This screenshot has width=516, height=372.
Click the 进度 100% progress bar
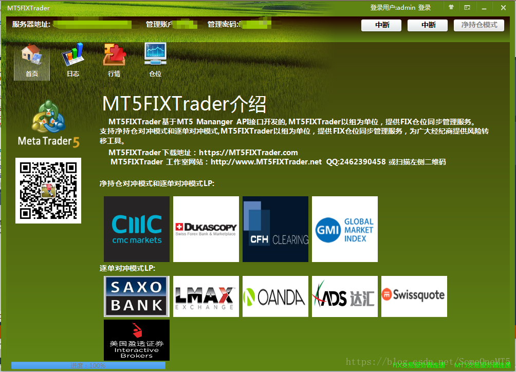pos(88,365)
